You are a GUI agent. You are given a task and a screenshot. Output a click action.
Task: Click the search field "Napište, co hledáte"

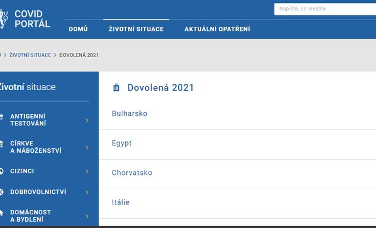(323, 9)
